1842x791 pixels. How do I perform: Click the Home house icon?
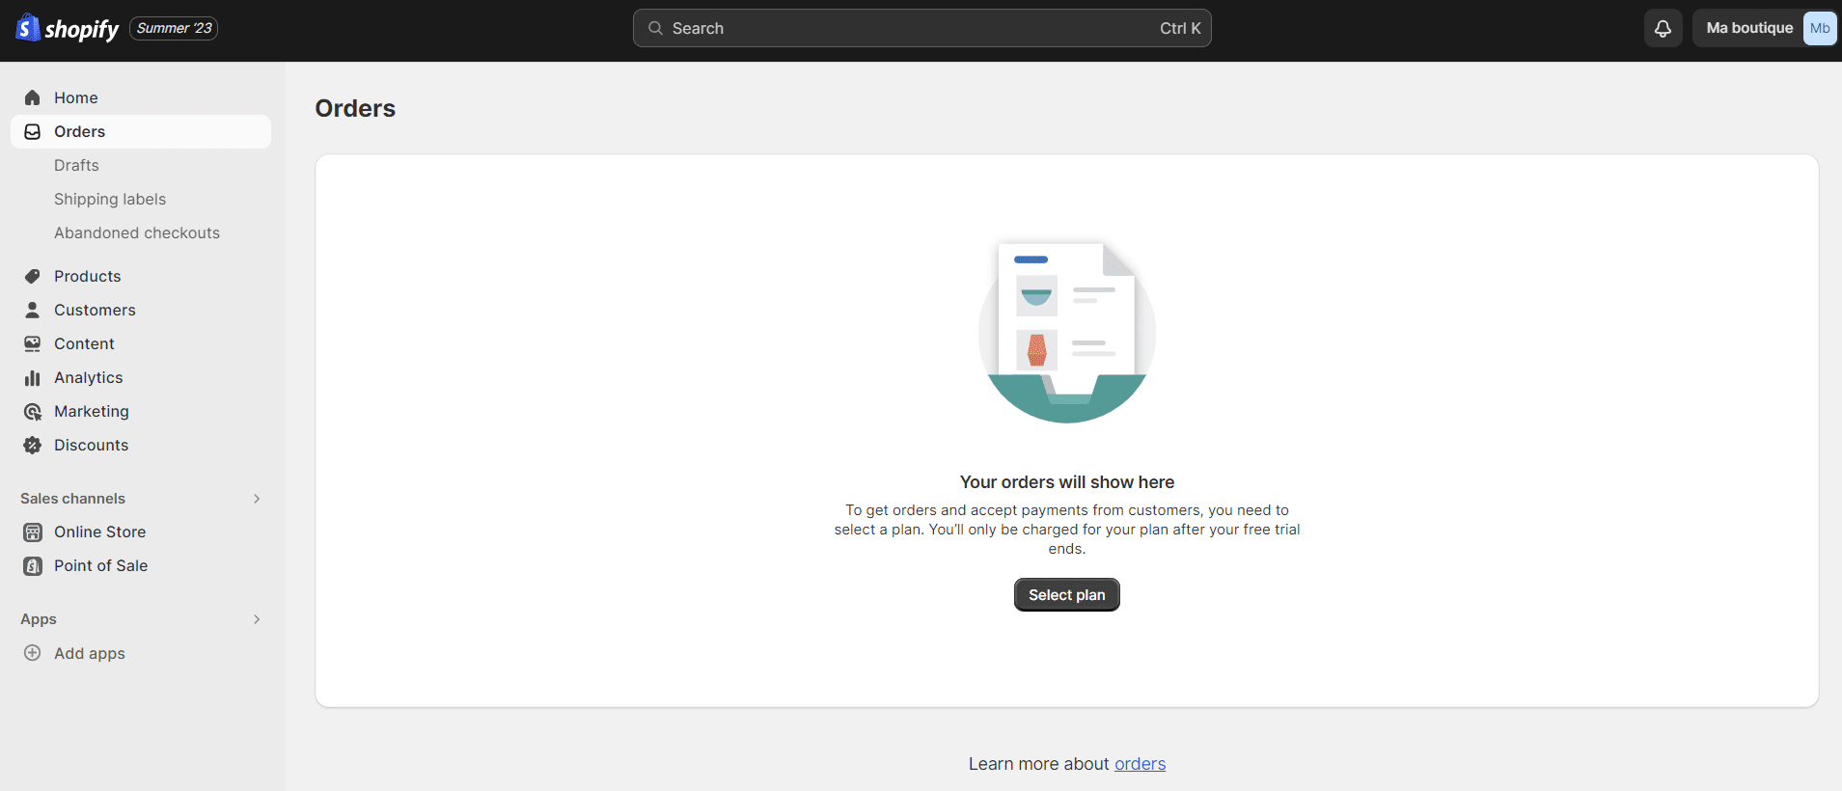coord(32,97)
